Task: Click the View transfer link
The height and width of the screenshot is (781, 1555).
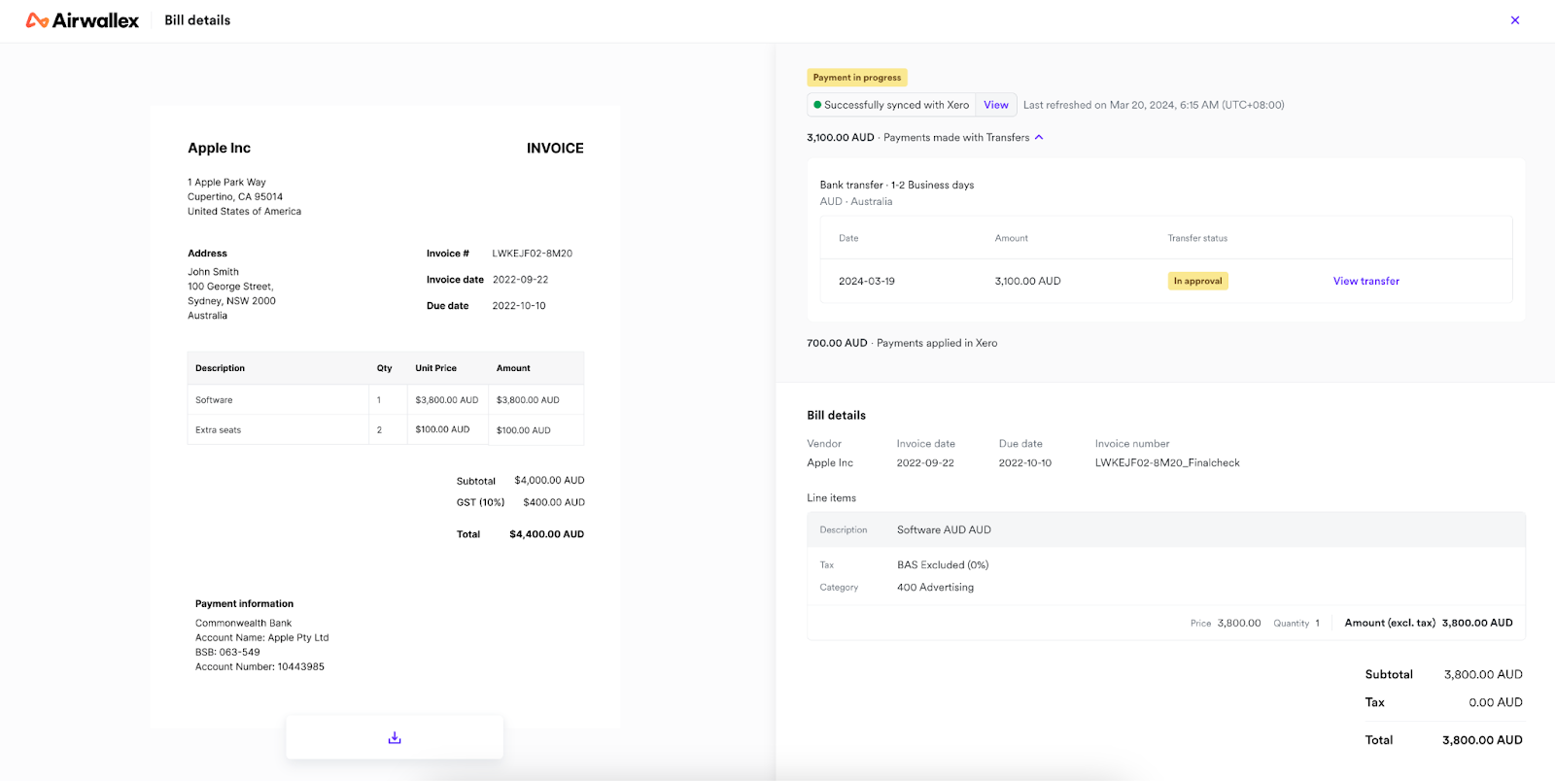Action: (x=1365, y=281)
